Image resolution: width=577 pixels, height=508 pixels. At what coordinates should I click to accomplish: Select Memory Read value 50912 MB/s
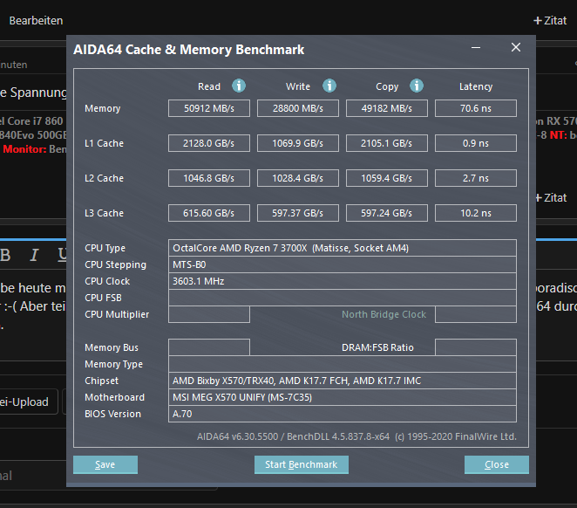click(x=209, y=108)
